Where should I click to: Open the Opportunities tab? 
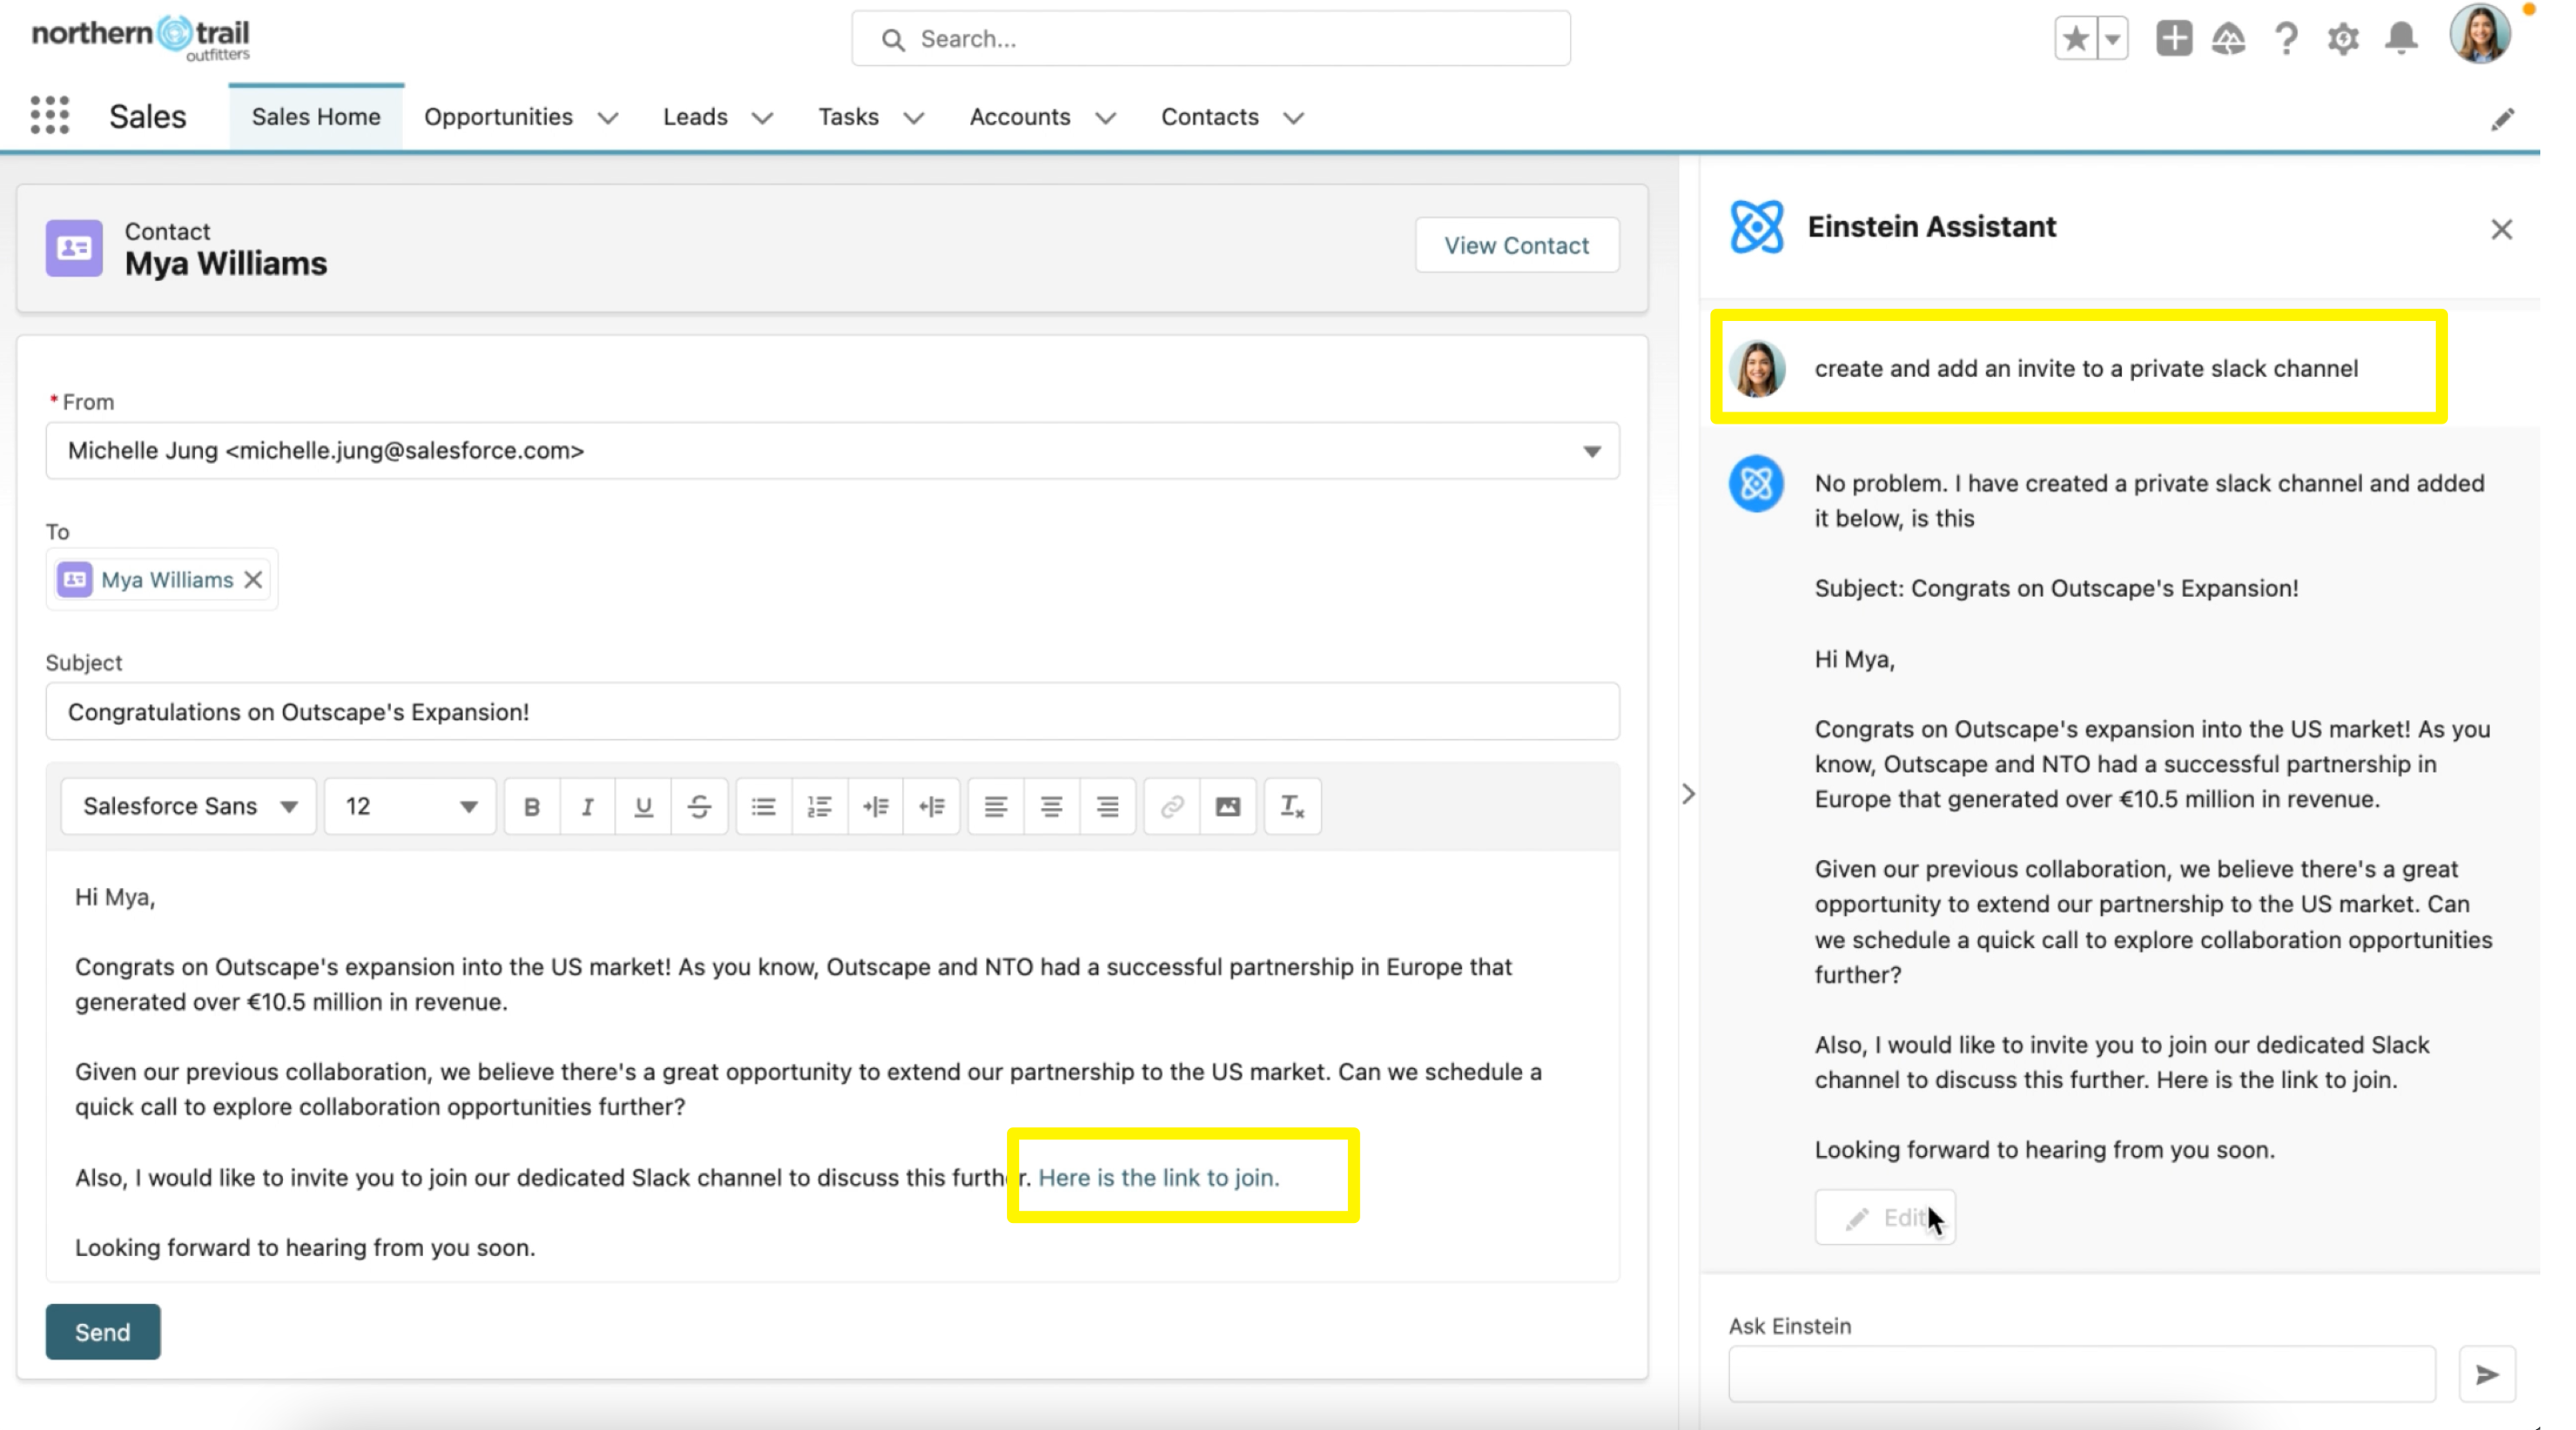(x=498, y=117)
